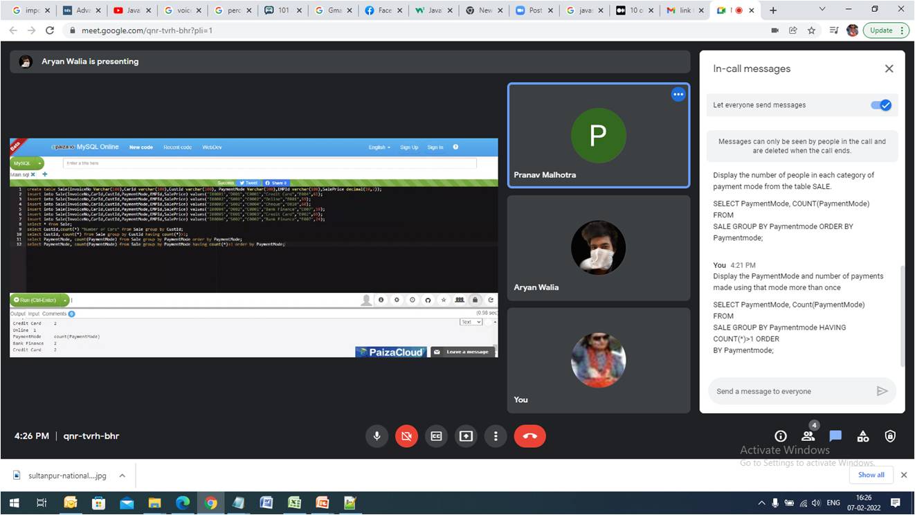Viewport: 915px width, 515px height.
Task: Go back in browser history
Action: 13,30
